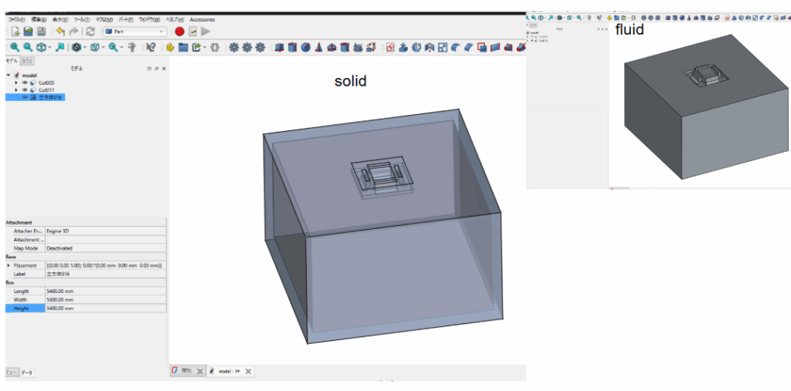Click the create new document icon

[14, 32]
